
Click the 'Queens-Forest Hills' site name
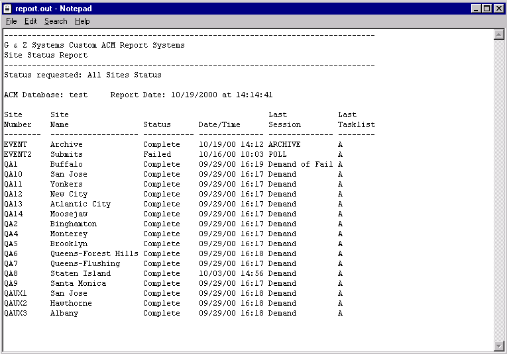coord(94,253)
